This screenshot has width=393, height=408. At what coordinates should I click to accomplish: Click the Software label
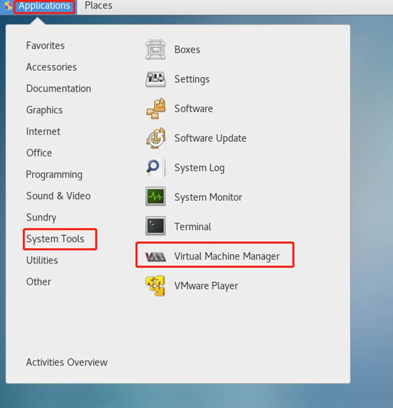[193, 108]
